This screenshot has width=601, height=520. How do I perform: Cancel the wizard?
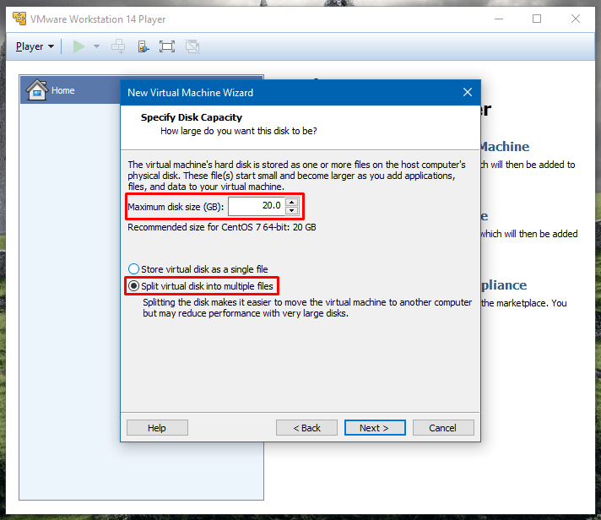click(443, 428)
